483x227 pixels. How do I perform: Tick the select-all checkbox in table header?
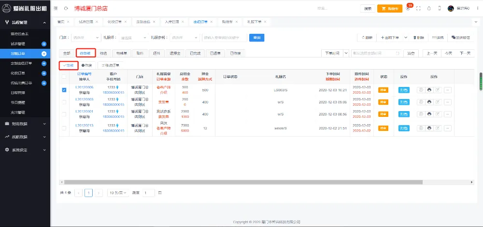coord(64,77)
